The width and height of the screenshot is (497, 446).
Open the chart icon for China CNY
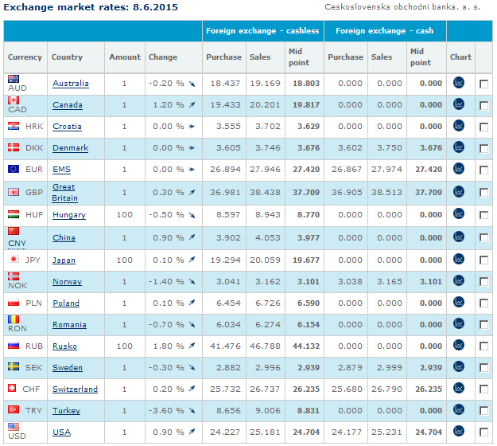459,237
